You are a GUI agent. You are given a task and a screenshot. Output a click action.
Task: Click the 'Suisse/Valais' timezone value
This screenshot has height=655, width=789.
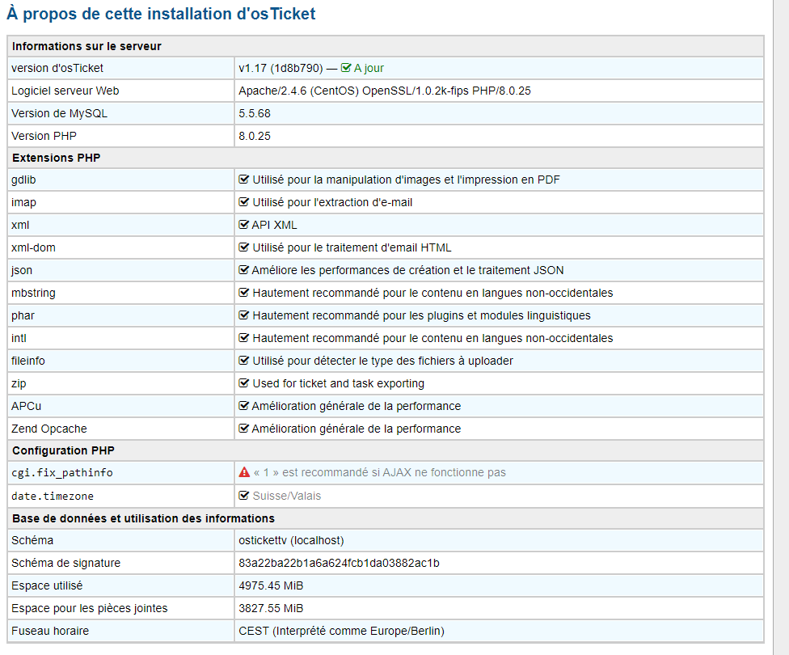point(287,497)
